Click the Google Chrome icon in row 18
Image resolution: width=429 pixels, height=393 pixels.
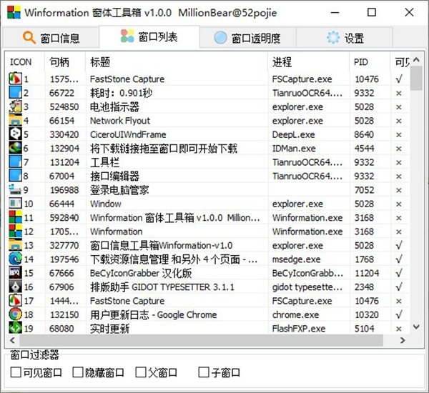click(x=16, y=314)
